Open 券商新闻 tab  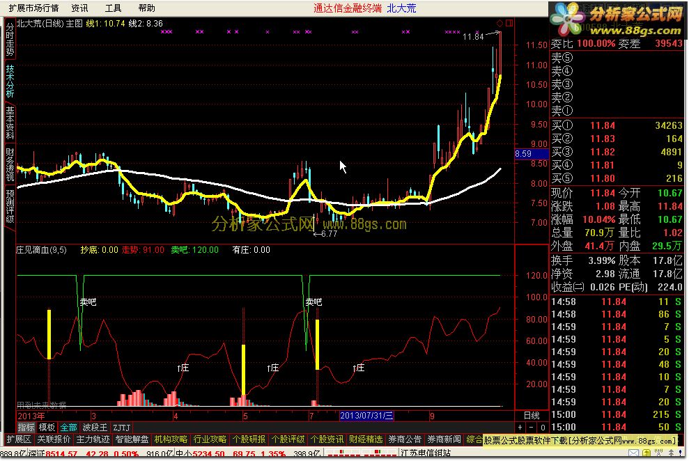click(444, 439)
